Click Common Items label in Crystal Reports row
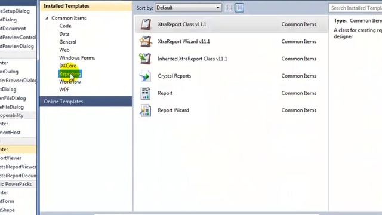This screenshot has height=215, width=382. point(298,76)
